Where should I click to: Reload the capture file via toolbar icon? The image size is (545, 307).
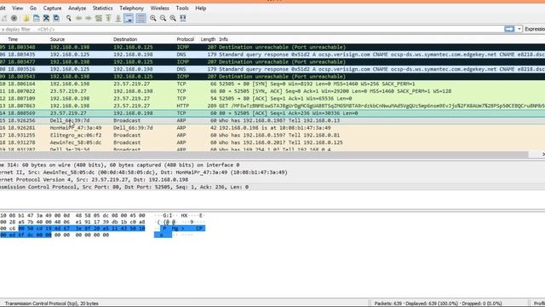point(56,18)
